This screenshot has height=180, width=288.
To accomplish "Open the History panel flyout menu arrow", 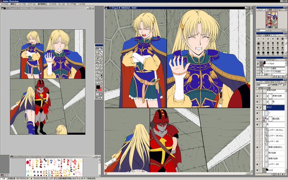I will click(x=286, y=60).
